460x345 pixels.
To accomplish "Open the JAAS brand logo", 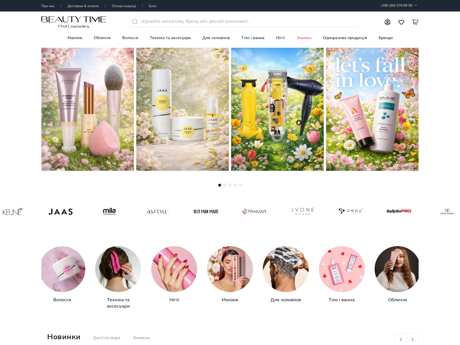I will tap(61, 212).
